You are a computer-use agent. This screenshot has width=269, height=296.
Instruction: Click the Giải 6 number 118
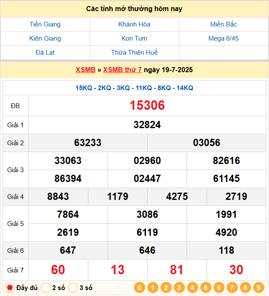point(226,250)
